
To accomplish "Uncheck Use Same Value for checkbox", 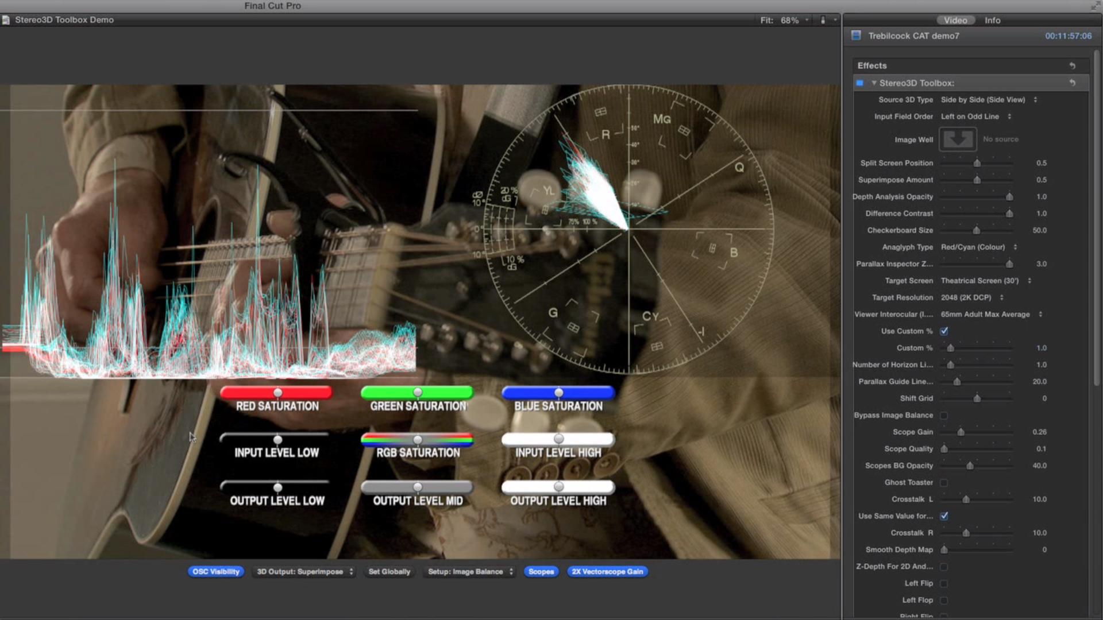I will [x=944, y=516].
